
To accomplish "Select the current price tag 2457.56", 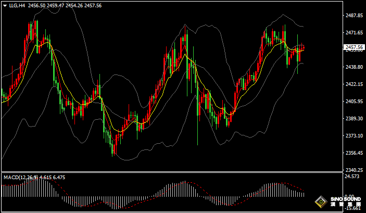I will 354,47.
